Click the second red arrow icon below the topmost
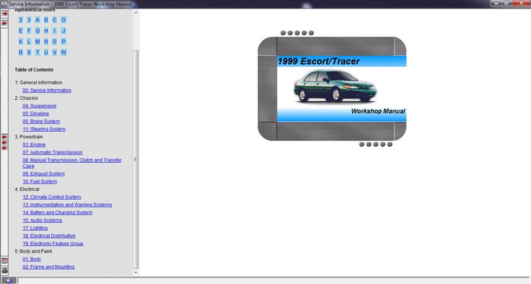 [x=4, y=23]
